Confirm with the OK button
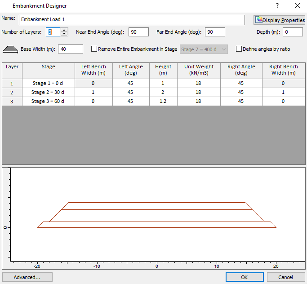Screen dimensions: 307x284 (245, 277)
